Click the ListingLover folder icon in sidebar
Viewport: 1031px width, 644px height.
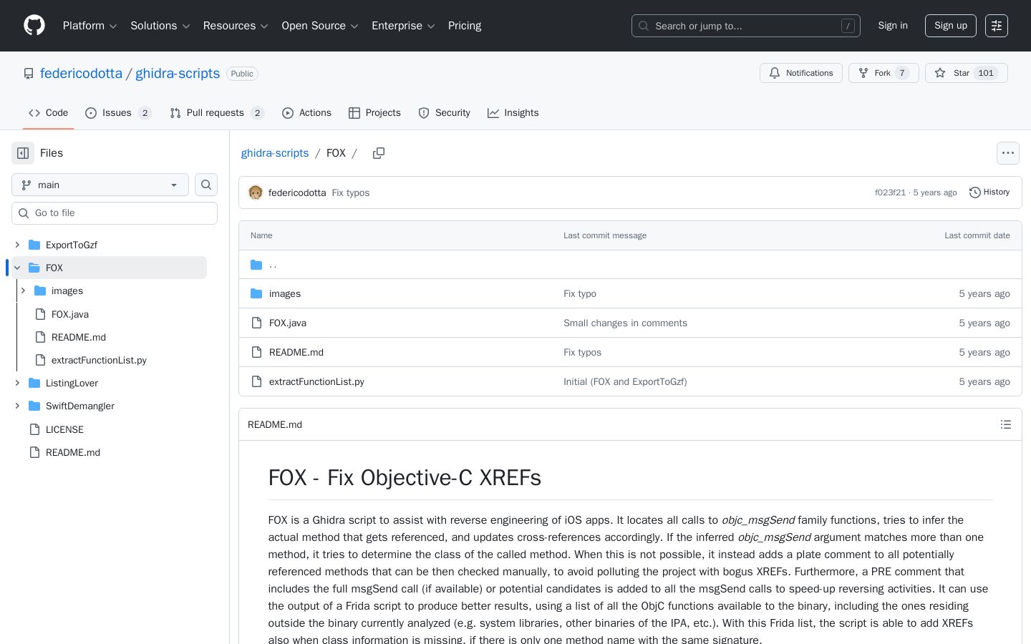pyautogui.click(x=34, y=383)
